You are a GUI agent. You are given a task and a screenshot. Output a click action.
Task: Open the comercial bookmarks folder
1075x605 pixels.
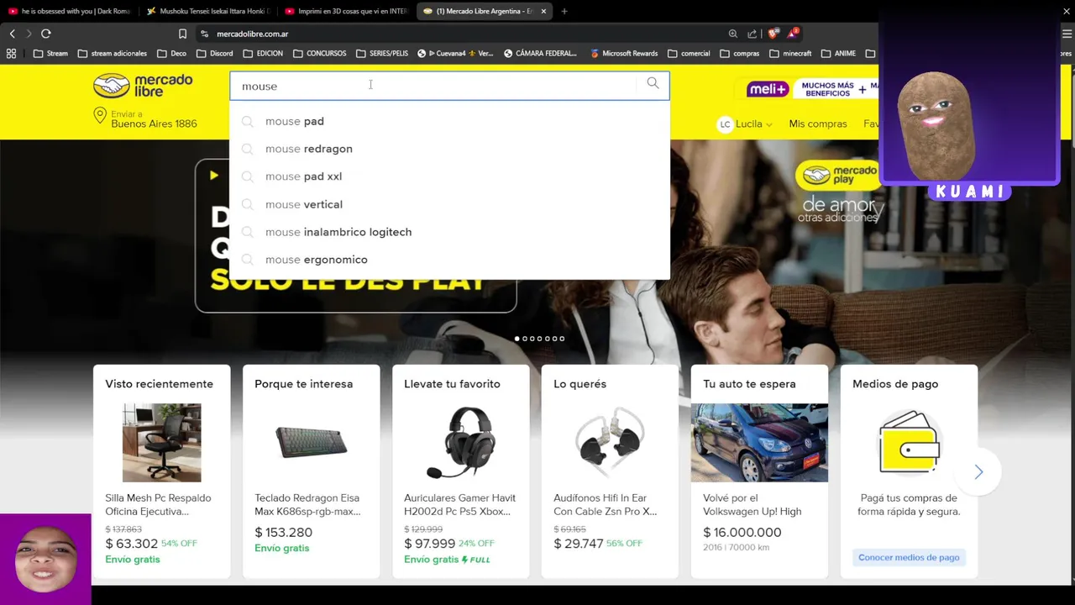tap(689, 53)
